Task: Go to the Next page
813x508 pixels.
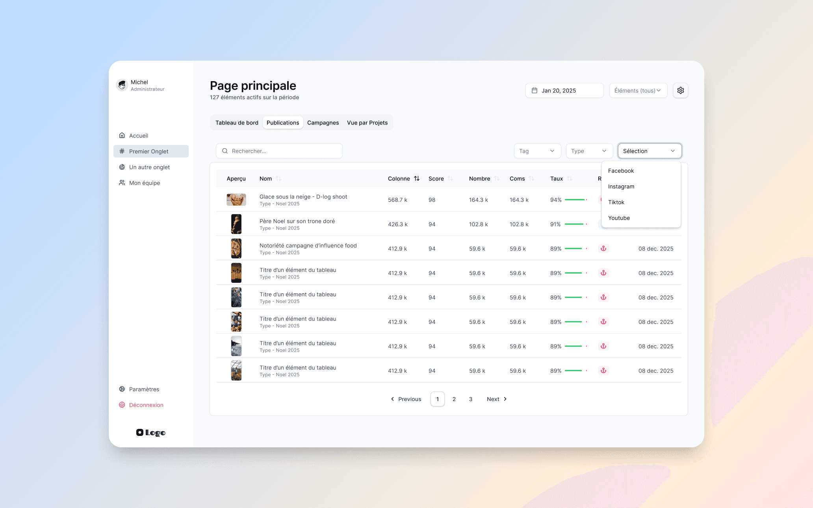Action: [x=496, y=399]
